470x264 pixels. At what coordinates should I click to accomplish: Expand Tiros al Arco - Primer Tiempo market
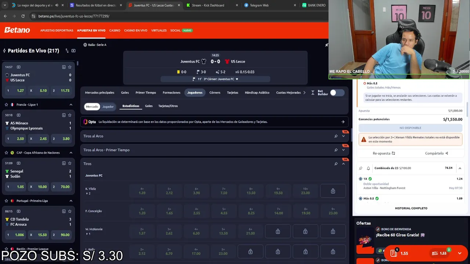[x=343, y=150]
